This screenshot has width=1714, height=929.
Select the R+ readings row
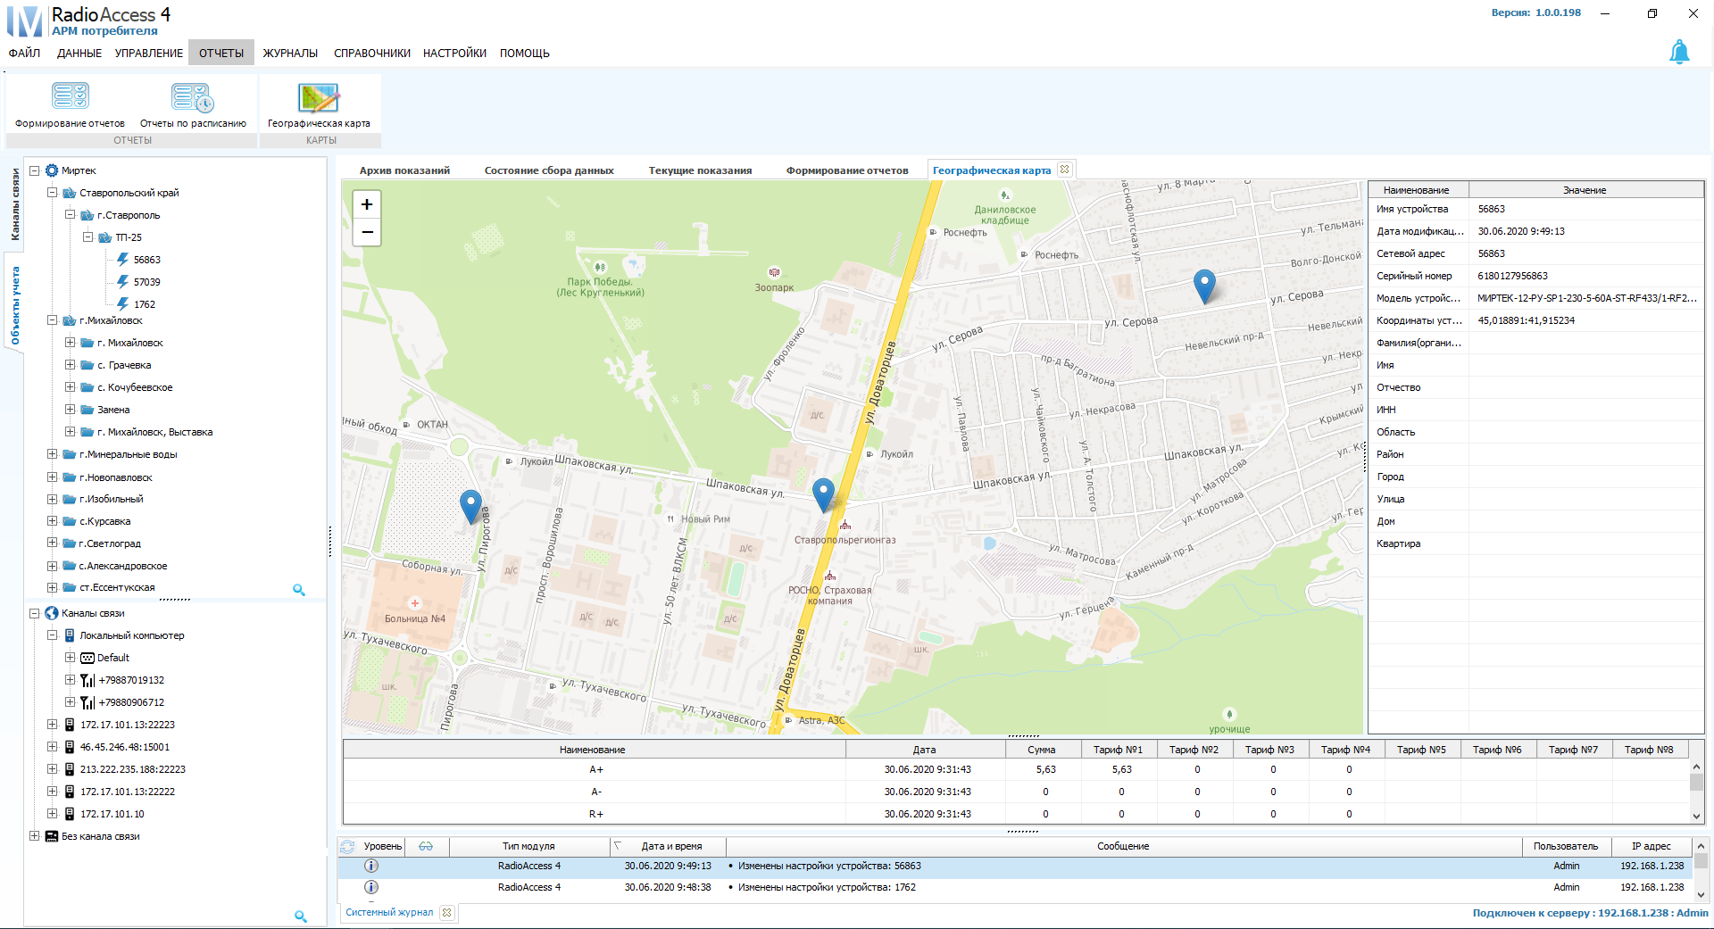point(1016,814)
